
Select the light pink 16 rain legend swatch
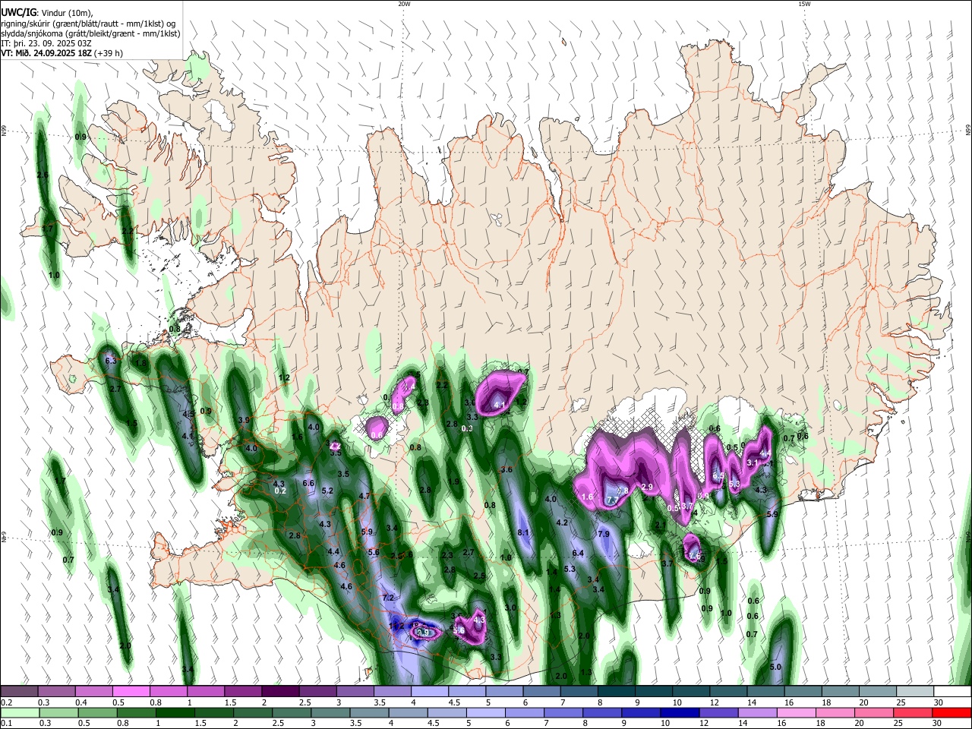[796, 713]
